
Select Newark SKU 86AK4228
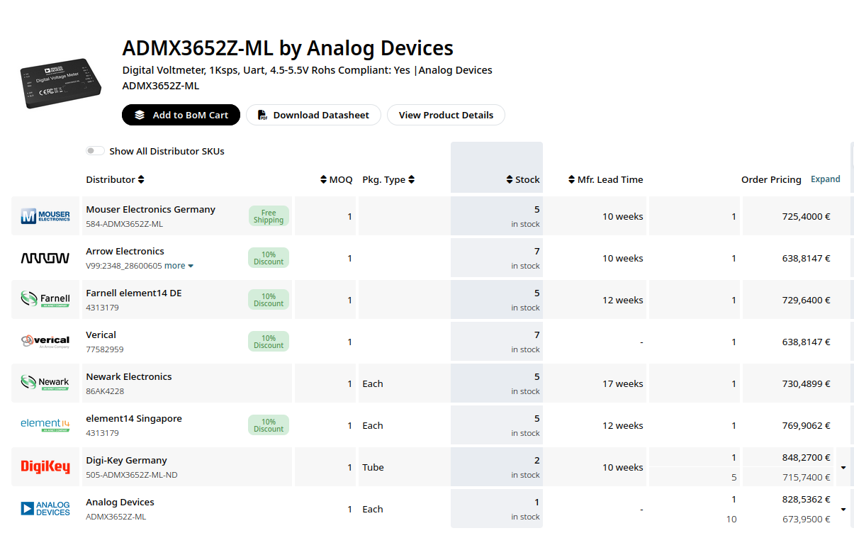pyautogui.click(x=105, y=391)
